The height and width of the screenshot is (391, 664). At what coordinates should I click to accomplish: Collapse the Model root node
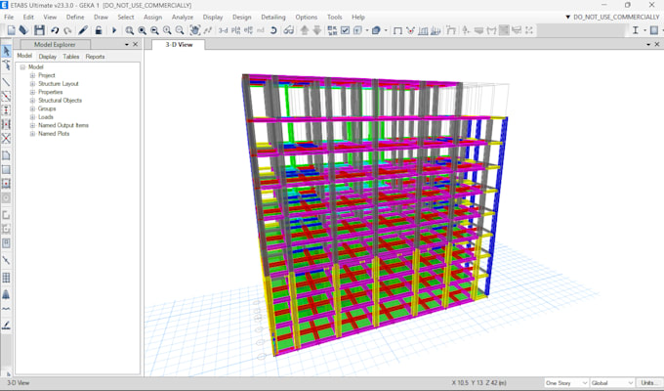tap(22, 67)
